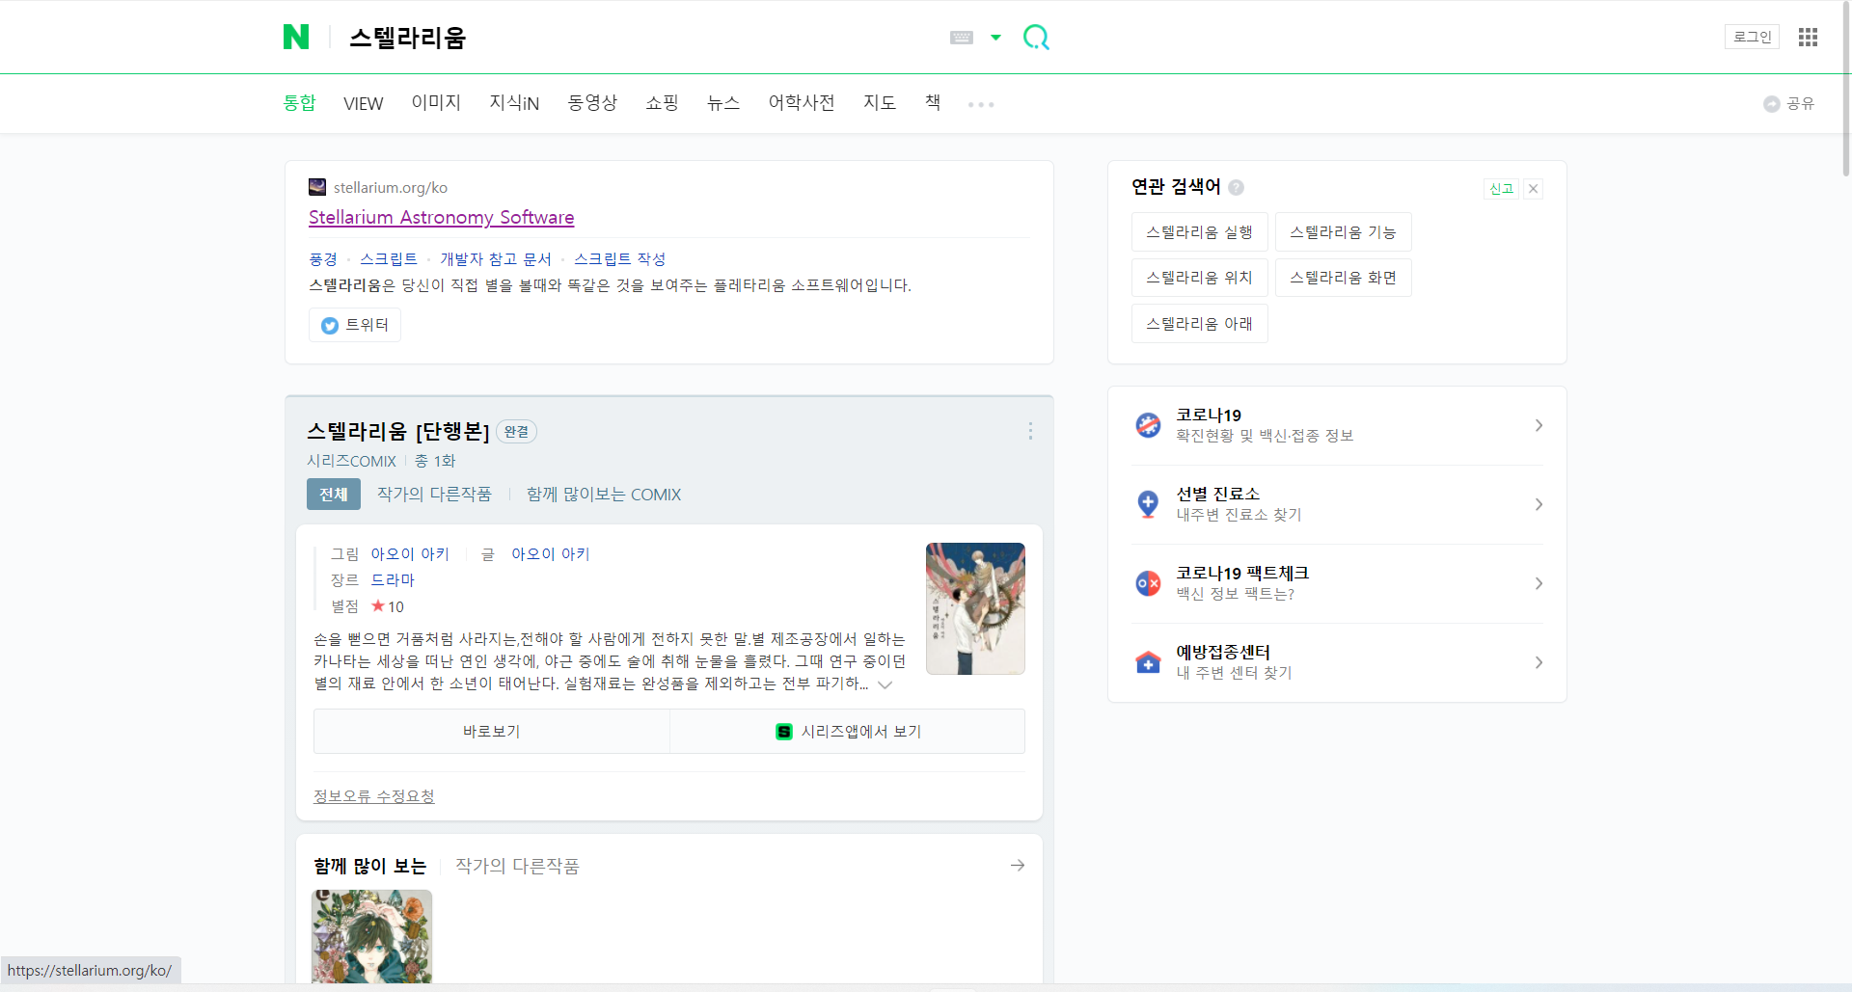Click the help icon next to 연관 검색어

point(1236,187)
